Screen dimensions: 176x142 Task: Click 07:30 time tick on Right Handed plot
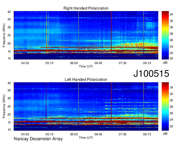(123, 63)
